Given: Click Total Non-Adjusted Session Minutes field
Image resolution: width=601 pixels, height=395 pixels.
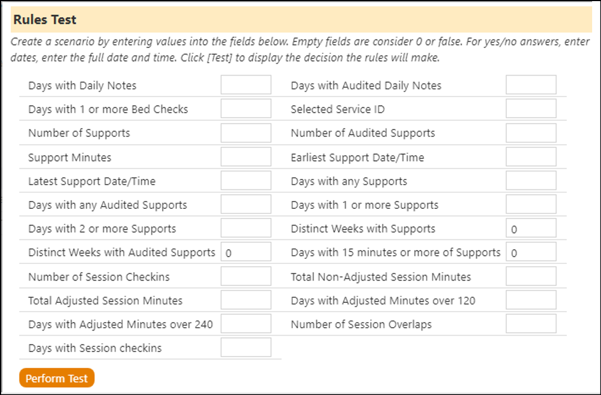Looking at the screenshot, I should [x=531, y=276].
